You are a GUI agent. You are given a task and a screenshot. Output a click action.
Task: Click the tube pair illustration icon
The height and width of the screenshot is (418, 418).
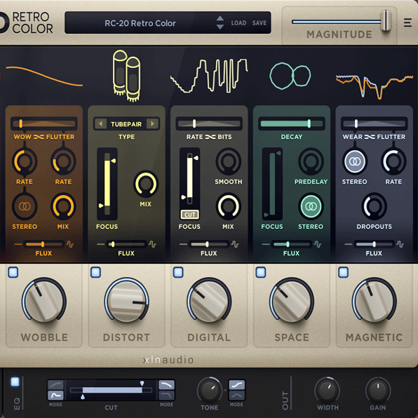click(126, 76)
